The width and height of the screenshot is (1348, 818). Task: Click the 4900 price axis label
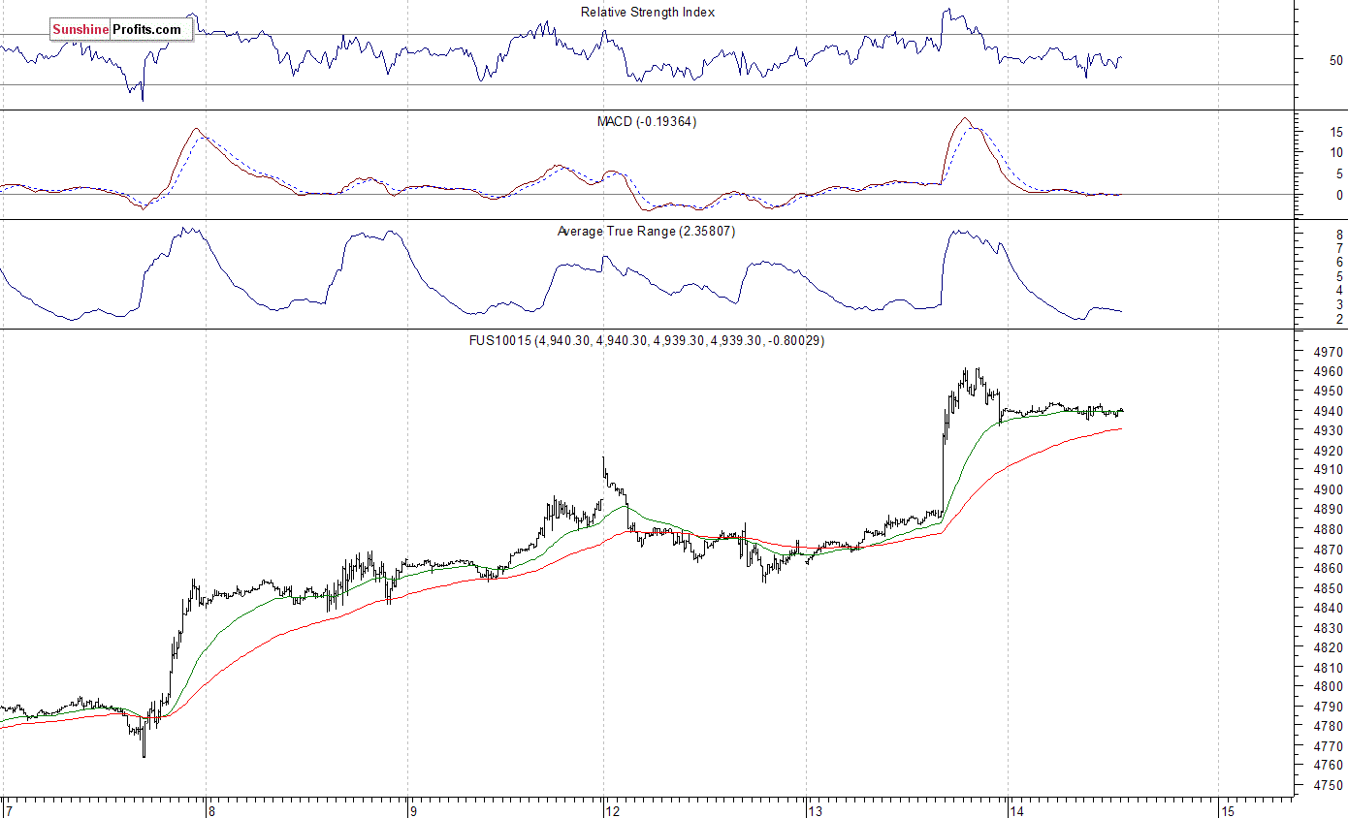coord(1330,489)
